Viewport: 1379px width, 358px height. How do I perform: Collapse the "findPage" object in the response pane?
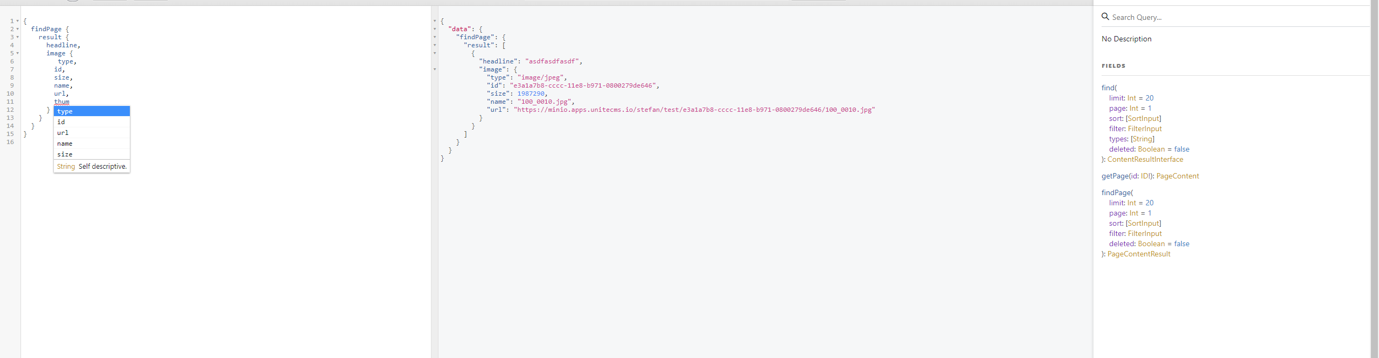pyautogui.click(x=435, y=37)
